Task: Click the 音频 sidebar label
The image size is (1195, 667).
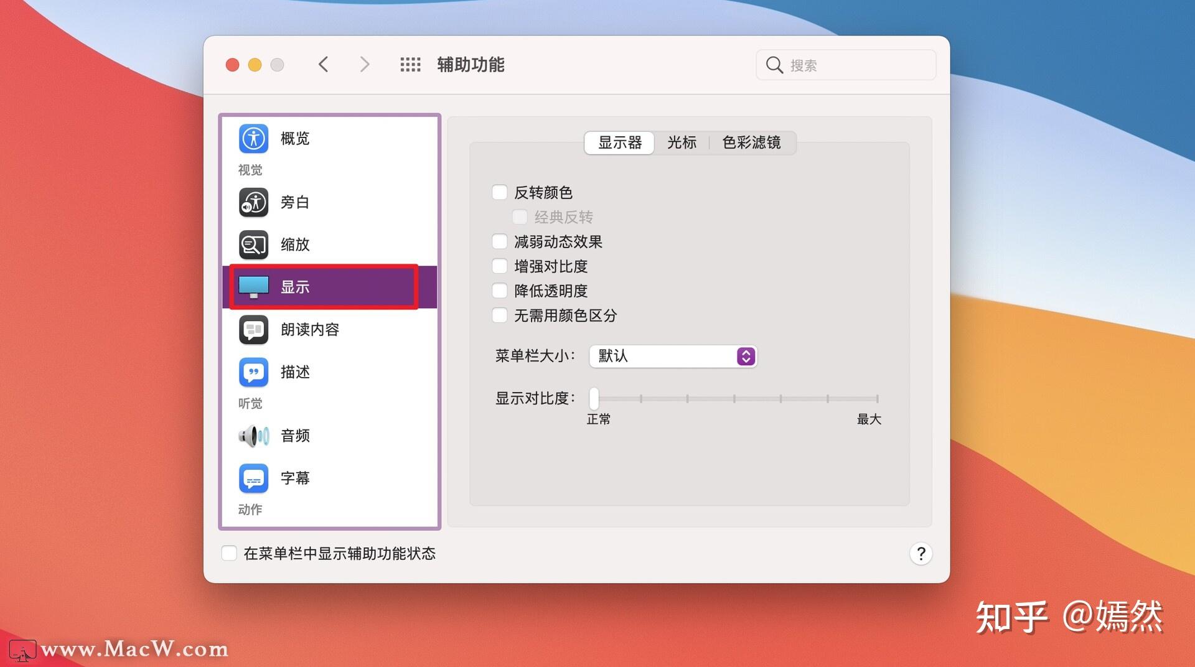Action: point(295,436)
